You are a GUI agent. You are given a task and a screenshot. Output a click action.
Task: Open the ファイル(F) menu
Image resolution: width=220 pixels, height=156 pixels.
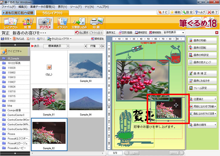pos(8,7)
